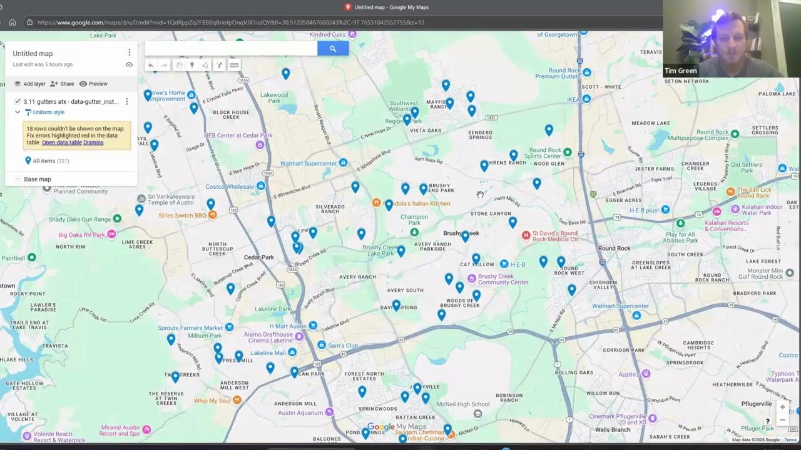801x450 pixels.
Task: Click the browser address bar URL
Action: point(231,22)
